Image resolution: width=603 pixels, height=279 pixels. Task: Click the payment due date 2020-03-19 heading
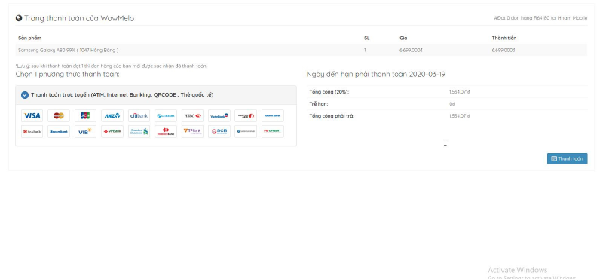point(375,74)
